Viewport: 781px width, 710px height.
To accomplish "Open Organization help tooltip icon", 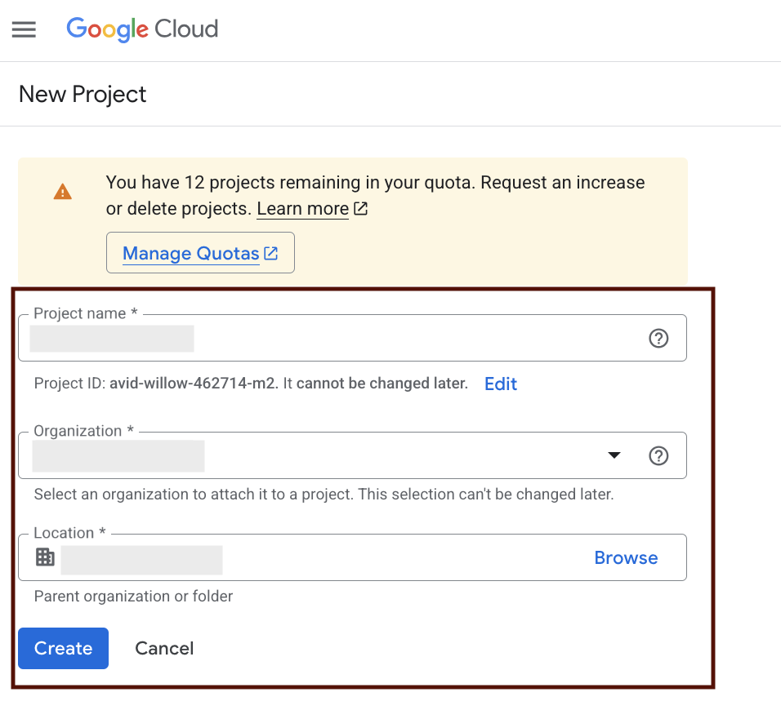I will tap(658, 455).
